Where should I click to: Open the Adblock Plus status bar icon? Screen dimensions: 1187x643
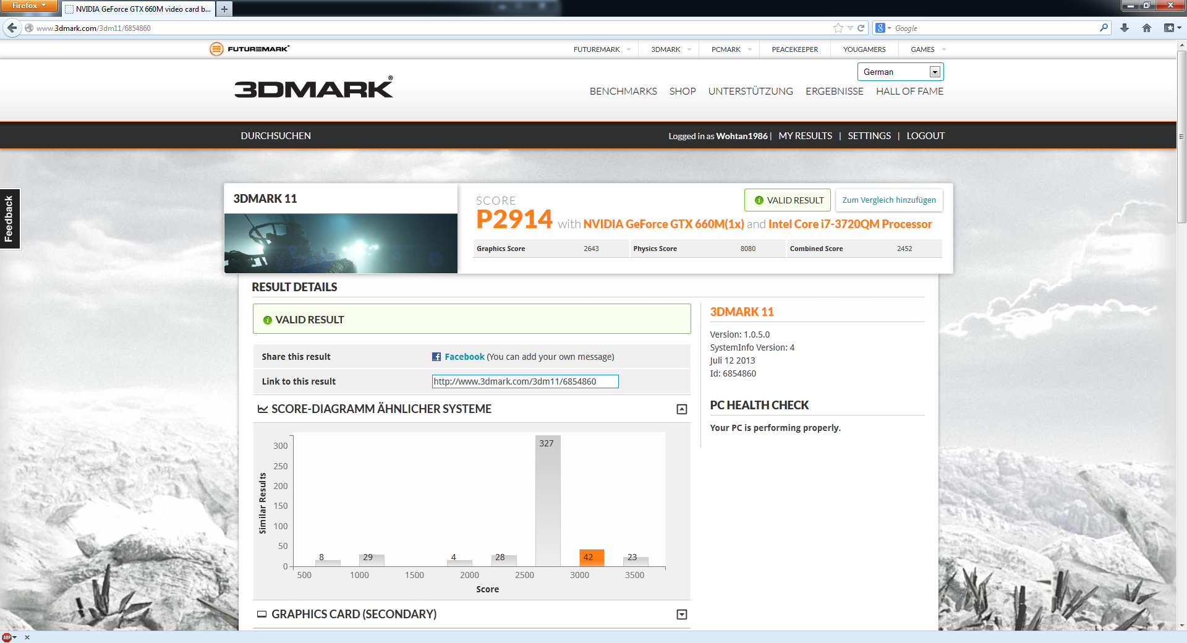pos(7,637)
